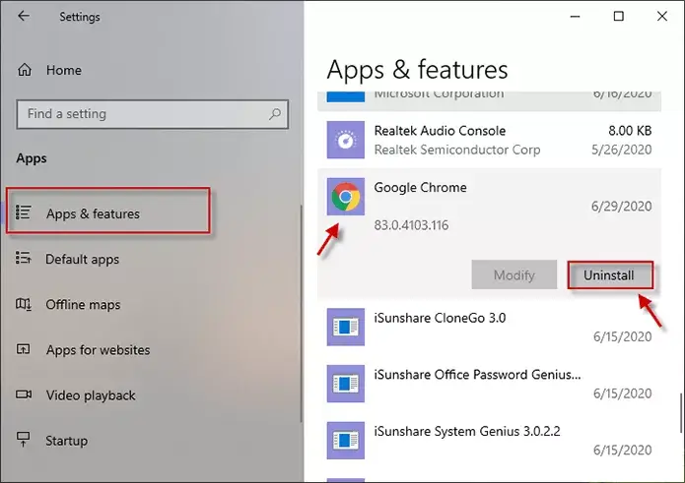Image resolution: width=685 pixels, height=483 pixels.
Task: Select iSunshare CloneGo 3.0 entry
Action: 489,327
